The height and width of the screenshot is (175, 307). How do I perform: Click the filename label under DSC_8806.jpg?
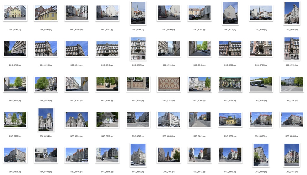pos(46,171)
